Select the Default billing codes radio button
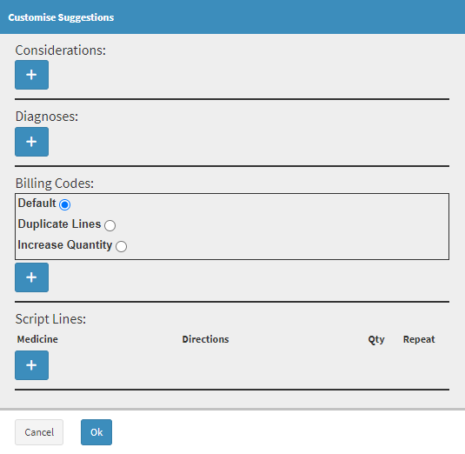 (64, 204)
